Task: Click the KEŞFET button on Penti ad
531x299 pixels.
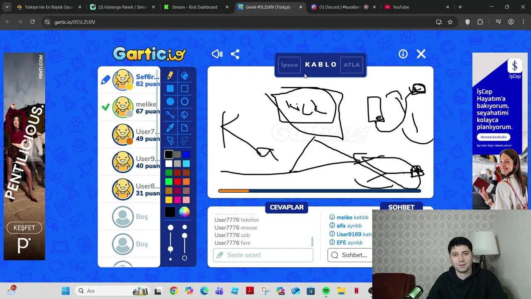Action: click(x=24, y=228)
